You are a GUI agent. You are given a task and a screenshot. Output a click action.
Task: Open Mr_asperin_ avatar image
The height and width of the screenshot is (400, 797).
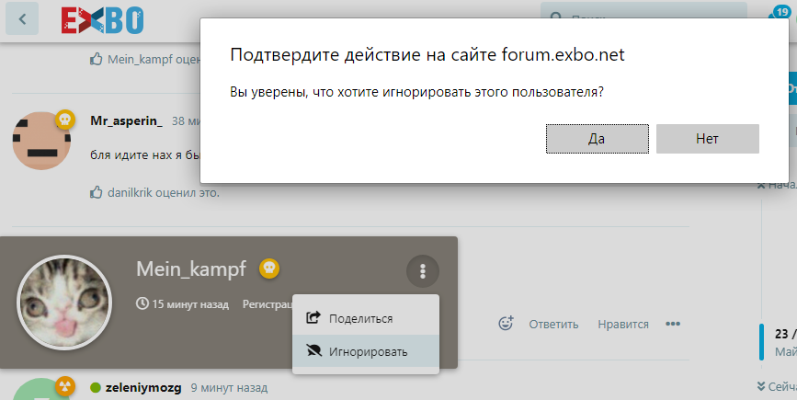[41, 141]
